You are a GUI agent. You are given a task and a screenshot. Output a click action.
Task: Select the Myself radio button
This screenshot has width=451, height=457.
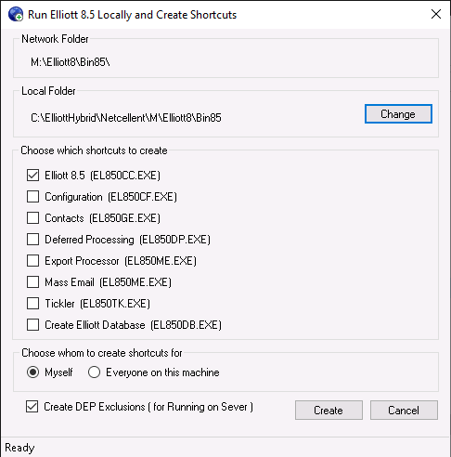pyautogui.click(x=32, y=372)
